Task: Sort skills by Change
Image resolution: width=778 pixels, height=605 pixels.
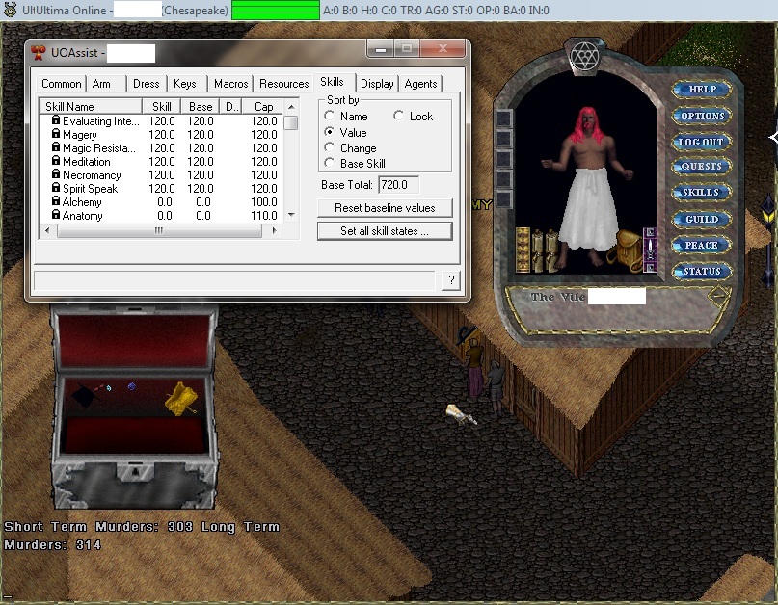Action: click(x=329, y=147)
